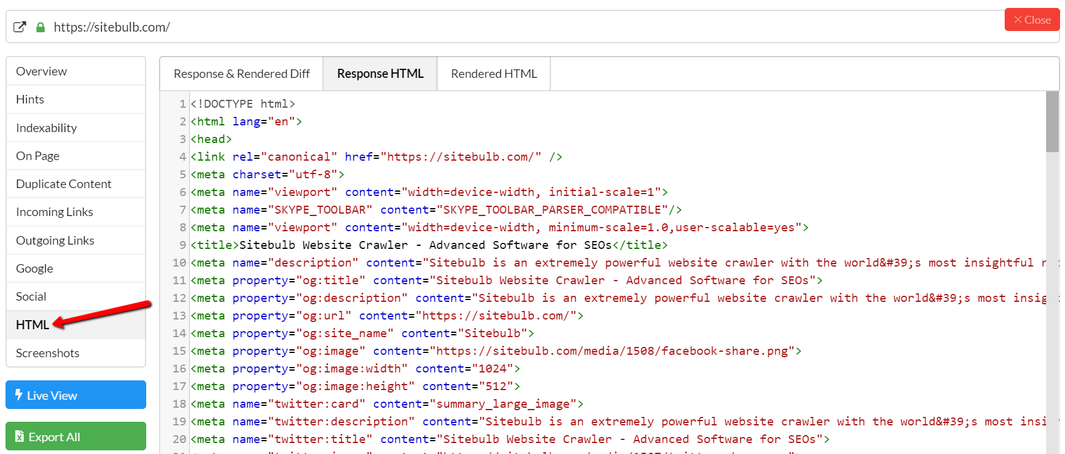The image size is (1065, 454).
Task: Open the Screenshots section
Action: click(48, 353)
